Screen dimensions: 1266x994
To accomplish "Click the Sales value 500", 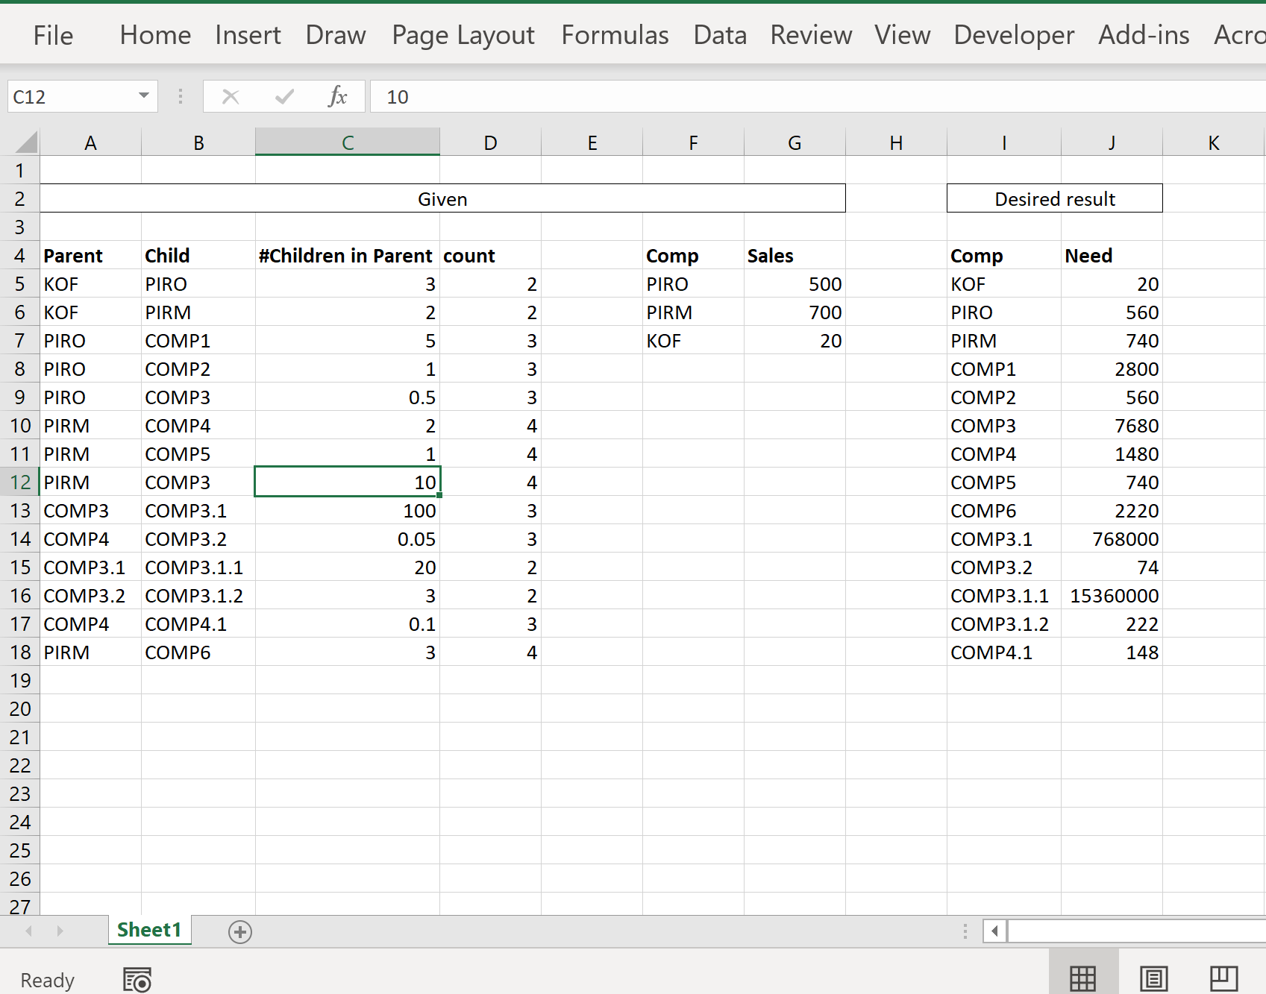I will point(795,284).
